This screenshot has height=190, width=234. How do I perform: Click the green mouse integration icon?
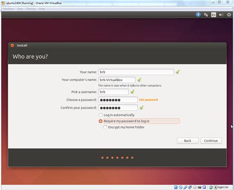coord(211,187)
